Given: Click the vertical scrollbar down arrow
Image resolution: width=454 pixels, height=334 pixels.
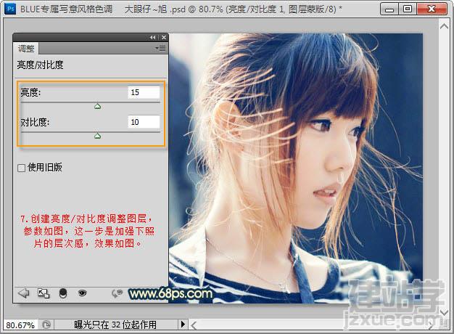Looking at the screenshot, I should [444, 312].
